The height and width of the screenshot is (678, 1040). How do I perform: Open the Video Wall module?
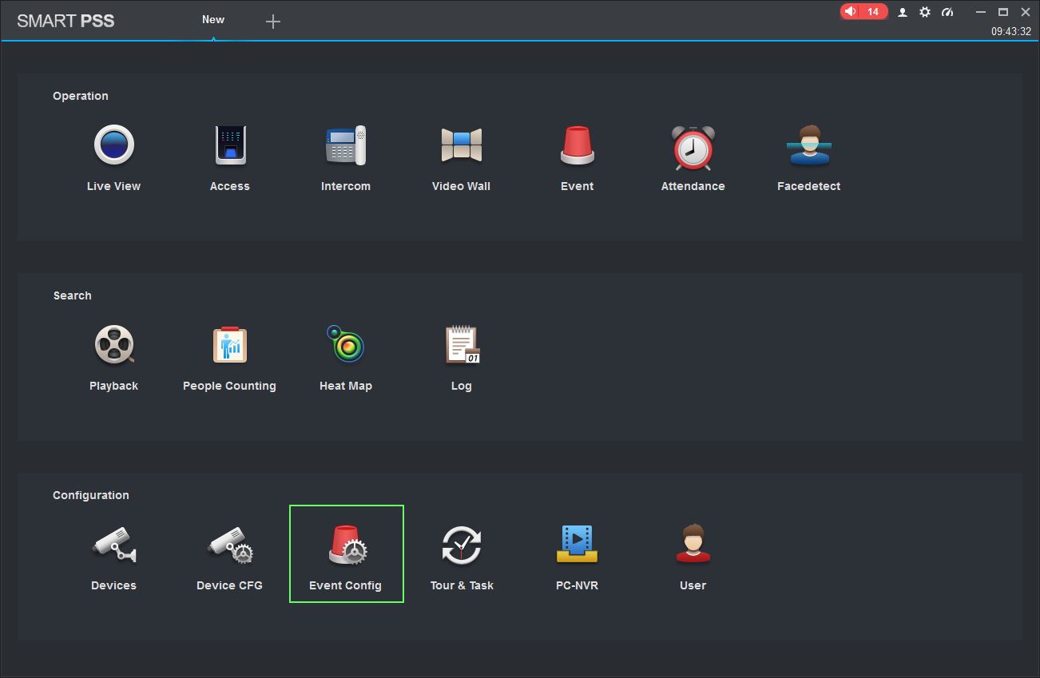pos(461,158)
